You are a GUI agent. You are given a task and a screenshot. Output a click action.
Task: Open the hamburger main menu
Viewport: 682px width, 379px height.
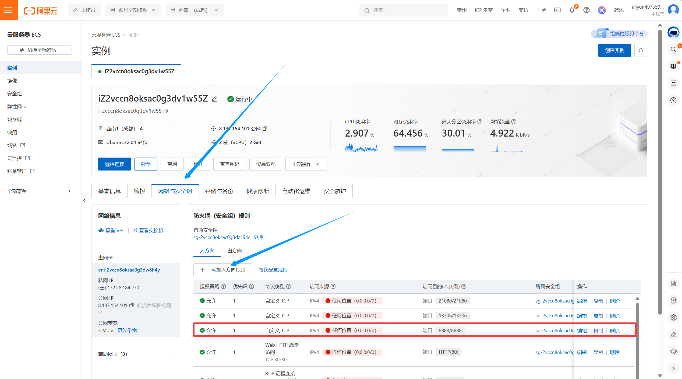pyautogui.click(x=8, y=10)
